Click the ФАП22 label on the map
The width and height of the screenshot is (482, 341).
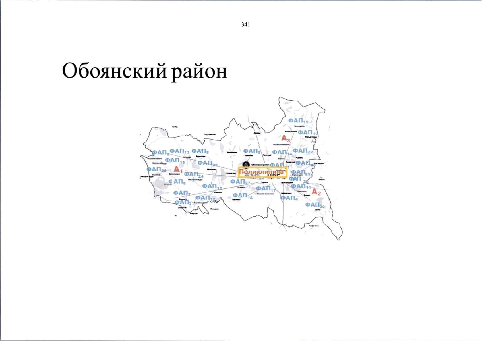pos(303,151)
